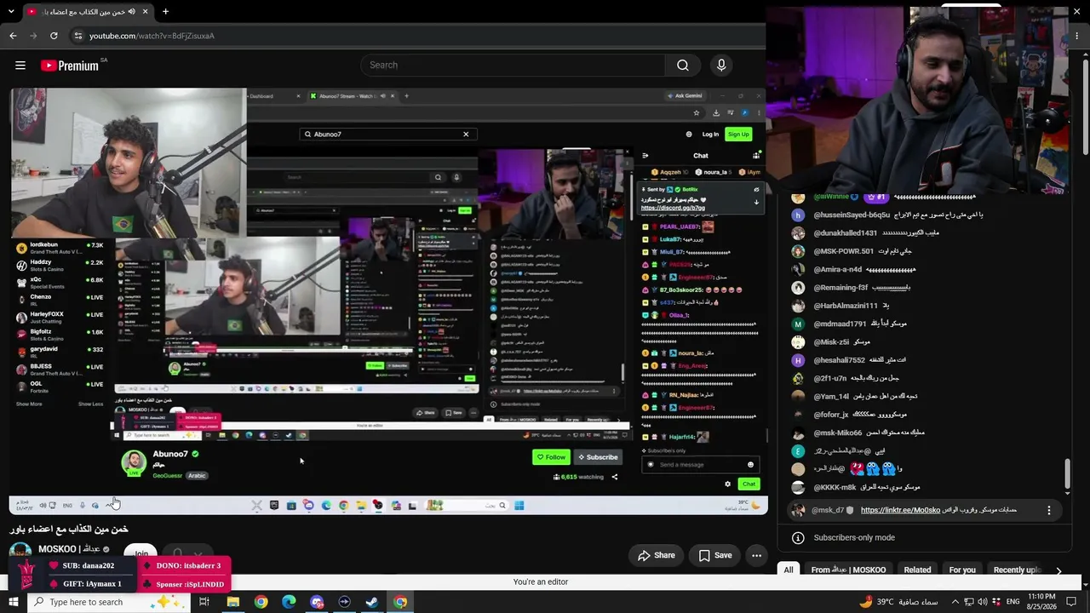
Task: Open the YouTube guide hamburger menu
Action: click(x=20, y=66)
